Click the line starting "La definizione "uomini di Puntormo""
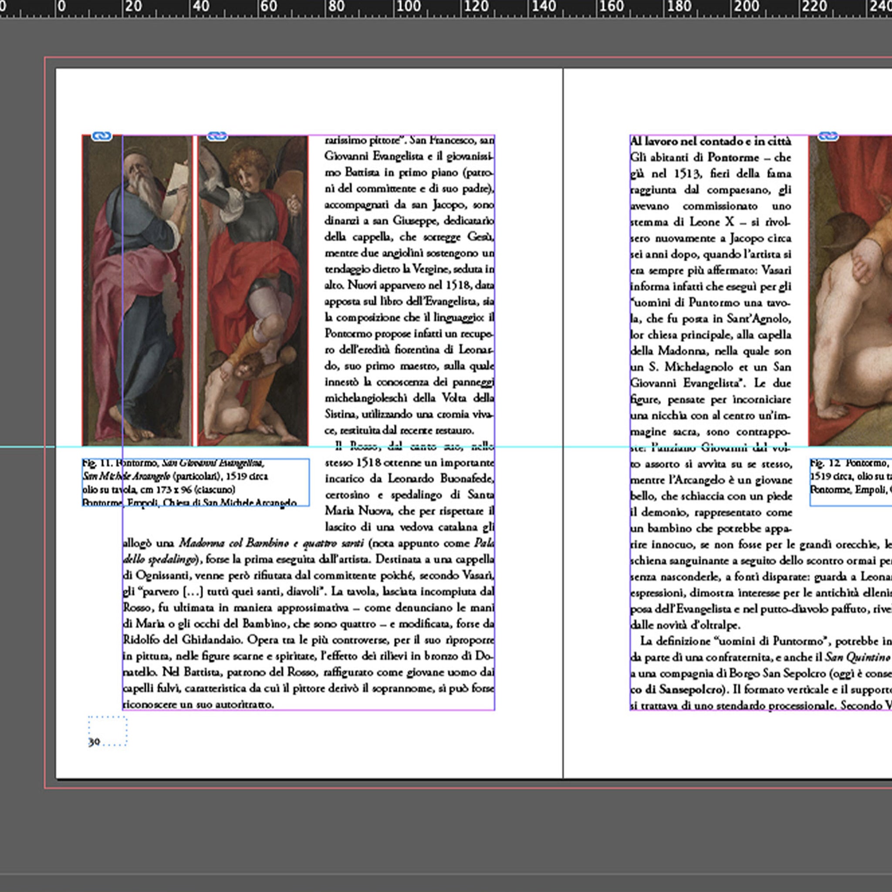This screenshot has width=892, height=892. (766, 641)
